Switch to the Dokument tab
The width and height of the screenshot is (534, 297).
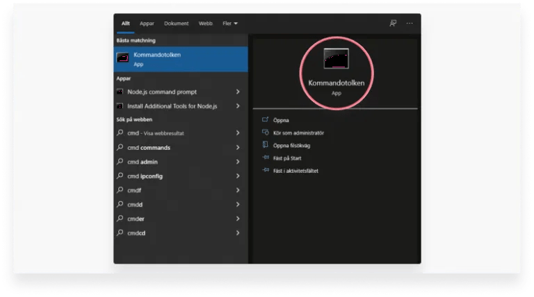pos(176,24)
